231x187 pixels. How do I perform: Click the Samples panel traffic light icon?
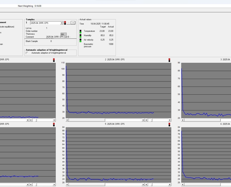(x=65, y=23)
